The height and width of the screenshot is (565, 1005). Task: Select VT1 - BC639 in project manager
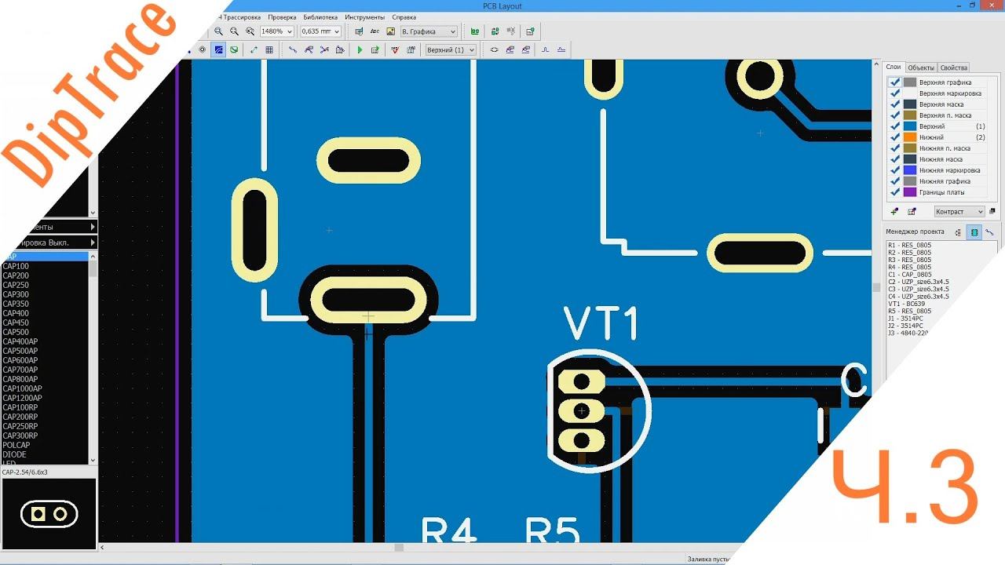pos(906,304)
